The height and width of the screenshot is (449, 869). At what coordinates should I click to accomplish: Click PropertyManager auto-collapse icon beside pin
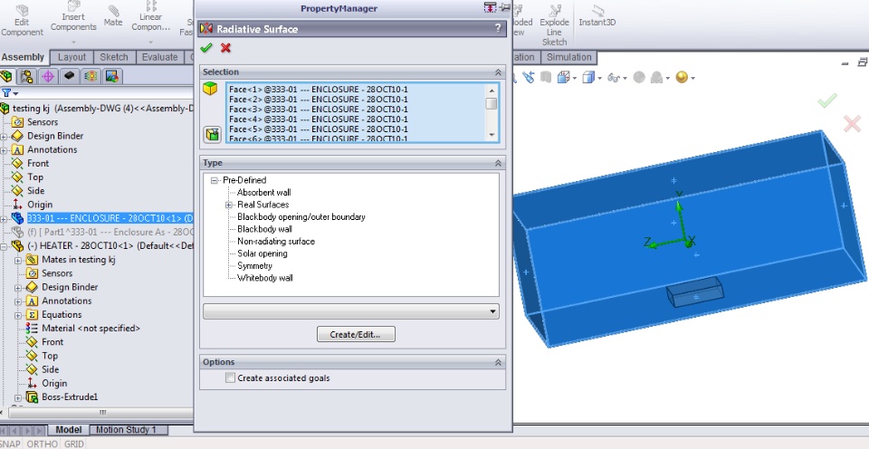tap(490, 8)
